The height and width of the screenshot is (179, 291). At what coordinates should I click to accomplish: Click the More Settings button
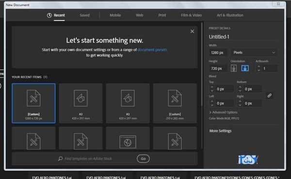click(220, 131)
